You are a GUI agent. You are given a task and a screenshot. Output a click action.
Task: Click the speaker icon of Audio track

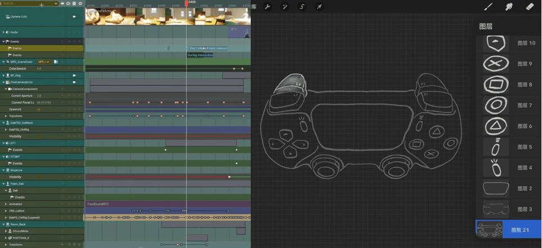tap(8, 32)
